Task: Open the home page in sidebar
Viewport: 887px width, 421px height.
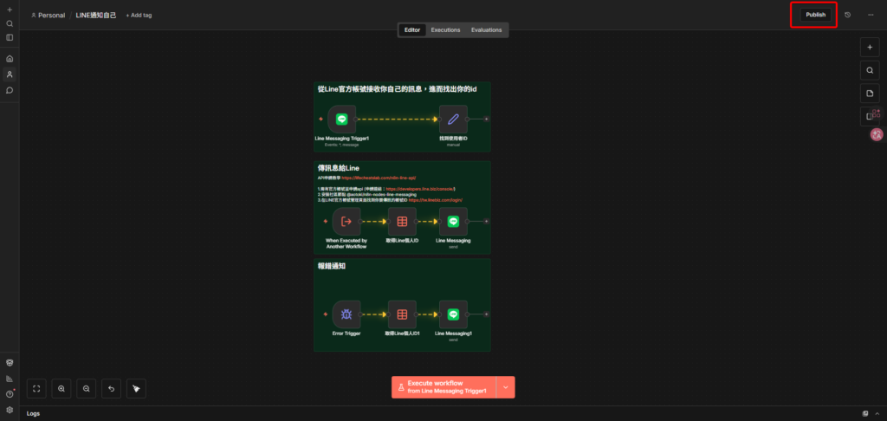Action: [x=10, y=59]
